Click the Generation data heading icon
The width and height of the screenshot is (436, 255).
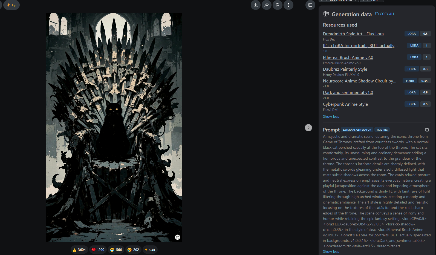coord(326,14)
